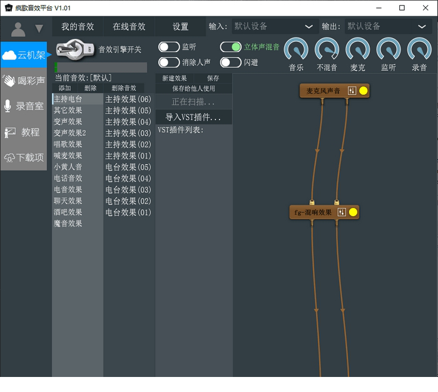Open the 云机架 cloud rack section
Screen dimensions: 438x392
[x=24, y=55]
